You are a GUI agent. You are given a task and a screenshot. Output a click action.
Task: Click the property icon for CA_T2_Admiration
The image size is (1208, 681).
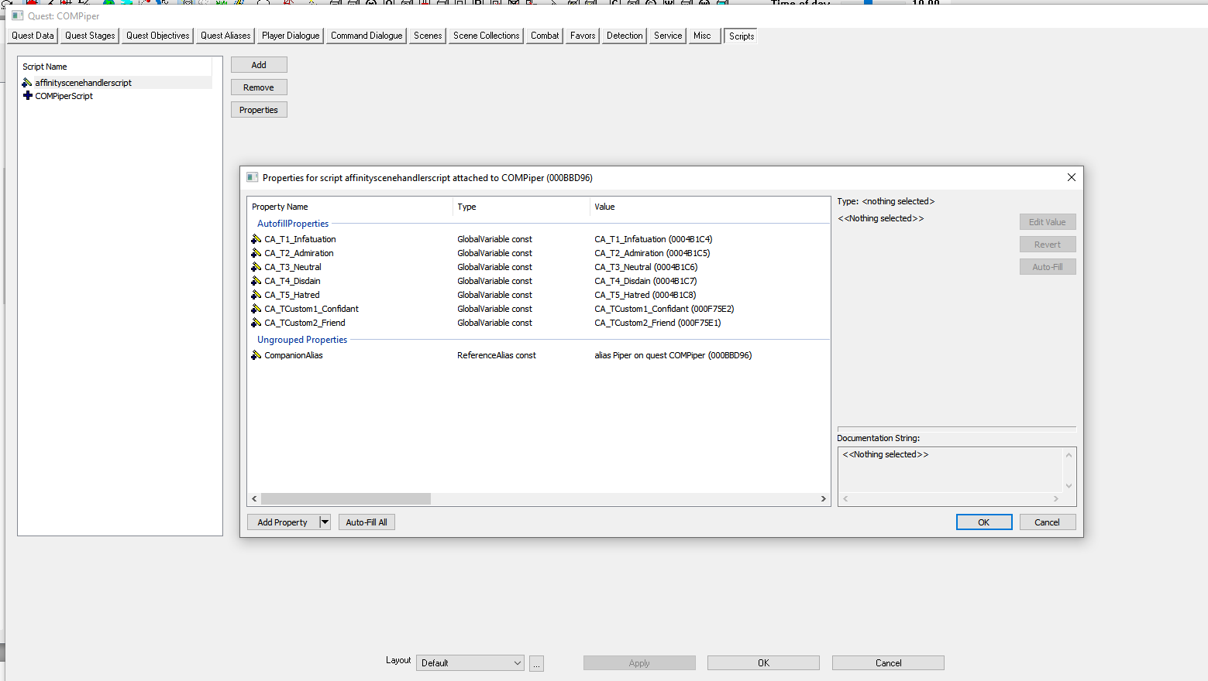click(256, 253)
